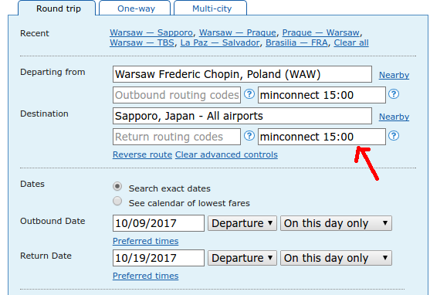Click Nearby link beside Departing from field
This screenshot has height=295, width=430.
click(x=394, y=75)
